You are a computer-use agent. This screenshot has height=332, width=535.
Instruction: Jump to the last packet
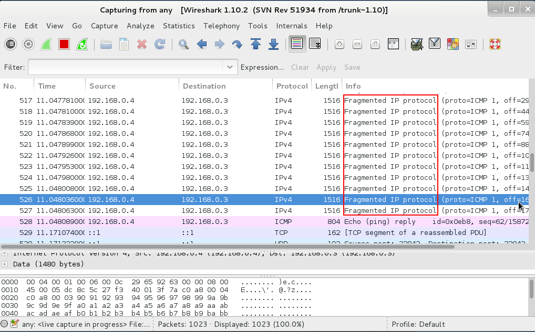click(x=273, y=45)
